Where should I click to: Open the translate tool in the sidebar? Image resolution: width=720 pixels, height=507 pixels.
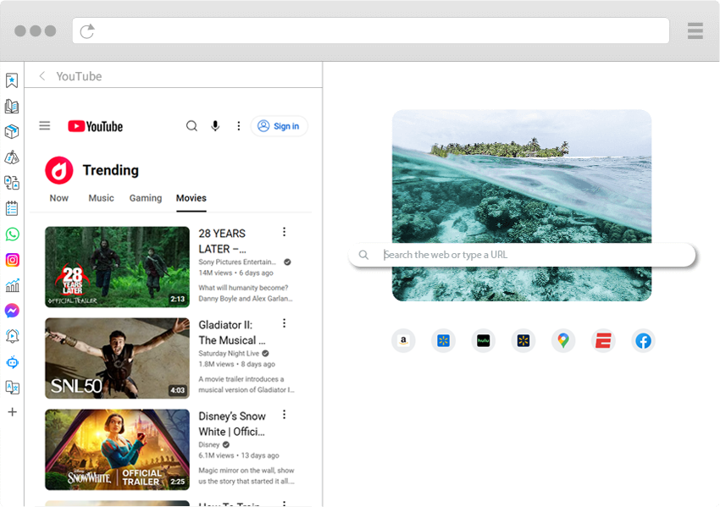click(12, 387)
